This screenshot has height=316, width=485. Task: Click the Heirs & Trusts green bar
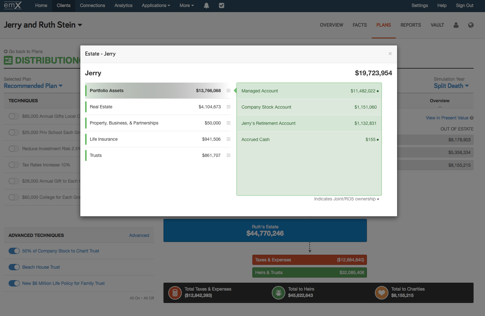309,272
